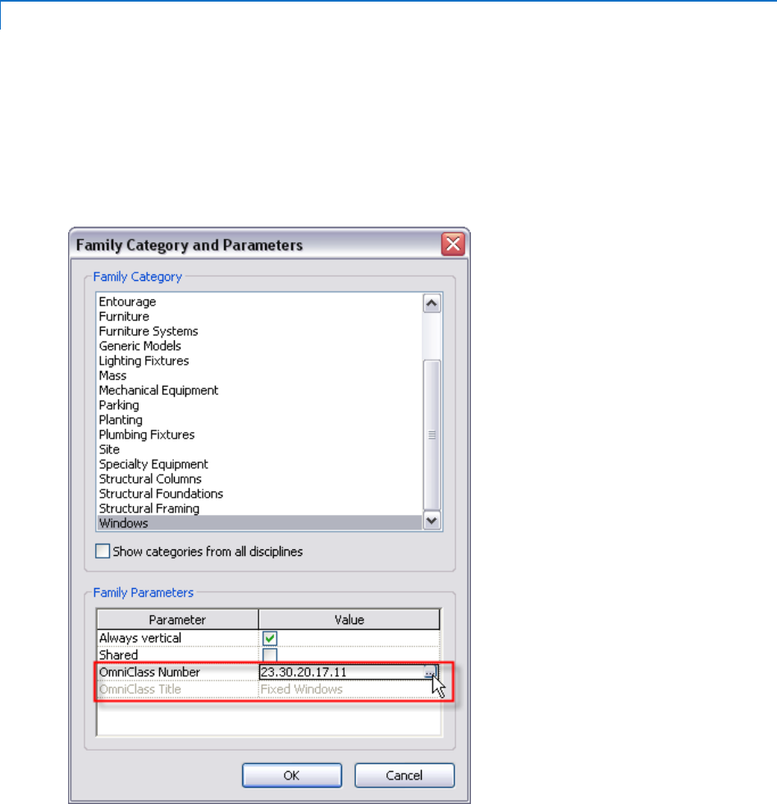Image resolution: width=777 pixels, height=804 pixels.
Task: Uncheck the Always vertical checkbox
Action: 270,638
